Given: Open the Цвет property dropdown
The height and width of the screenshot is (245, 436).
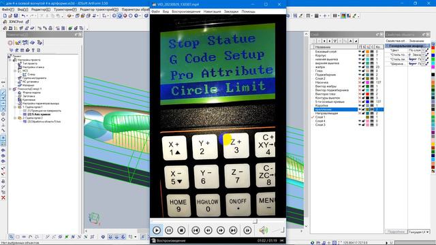Looking at the screenshot, I should click(423, 50).
